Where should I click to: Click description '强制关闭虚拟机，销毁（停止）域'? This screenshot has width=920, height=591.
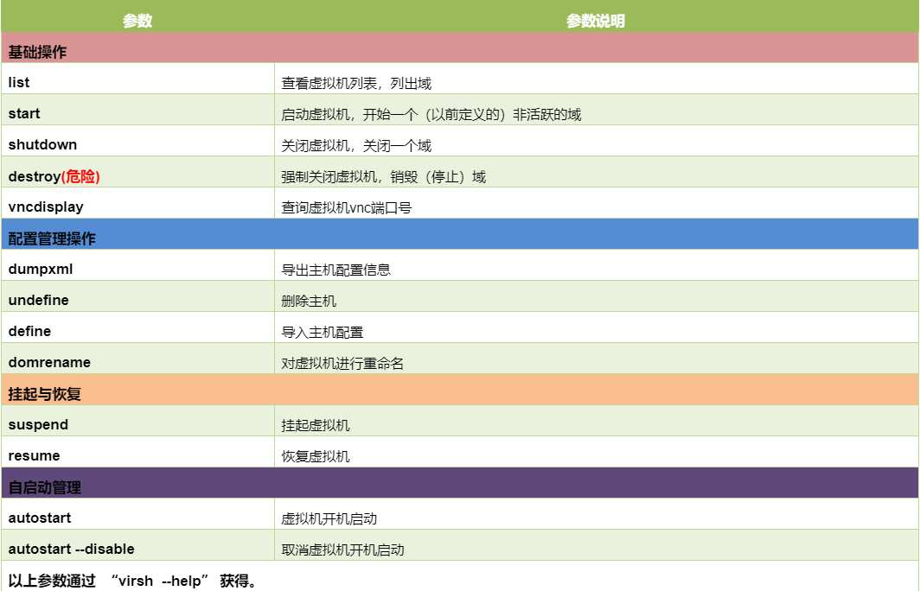384,176
